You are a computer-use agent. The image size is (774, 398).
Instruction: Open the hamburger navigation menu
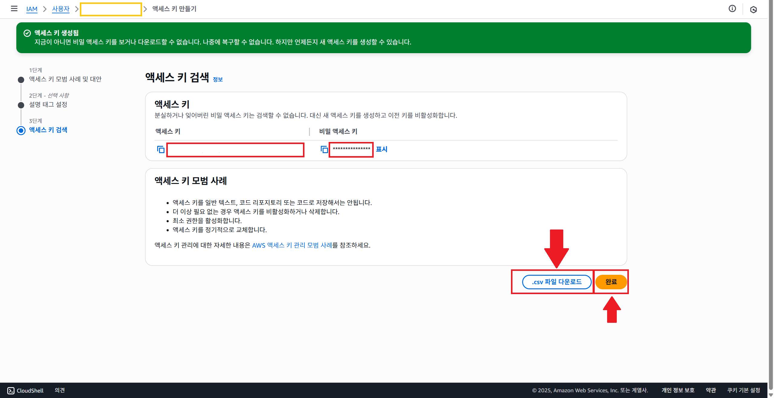pyautogui.click(x=14, y=9)
